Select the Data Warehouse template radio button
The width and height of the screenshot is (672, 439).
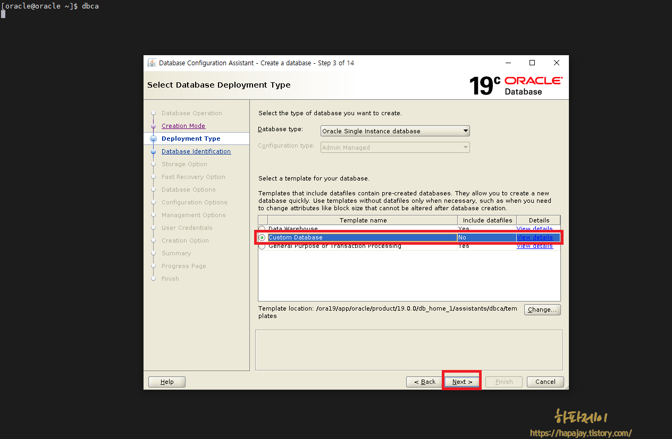[x=262, y=229]
